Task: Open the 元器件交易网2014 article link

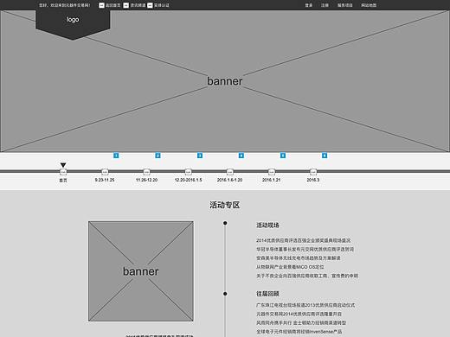Action: [x=299, y=314]
